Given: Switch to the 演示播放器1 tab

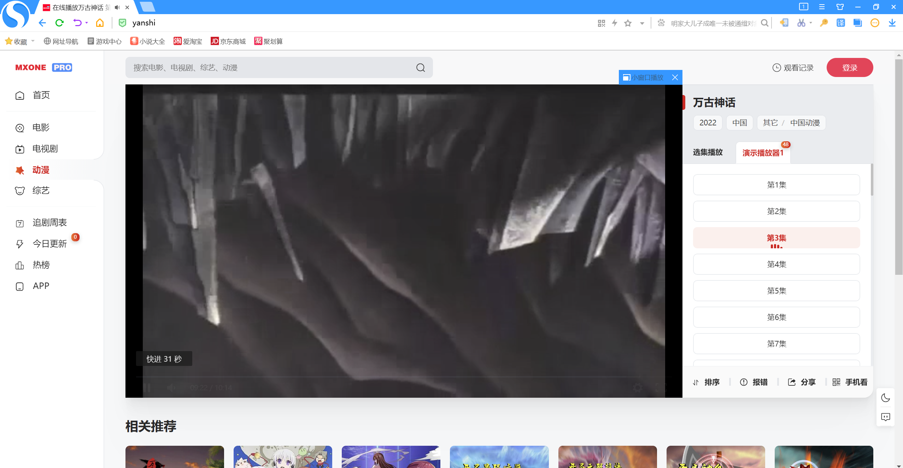Looking at the screenshot, I should click(763, 153).
